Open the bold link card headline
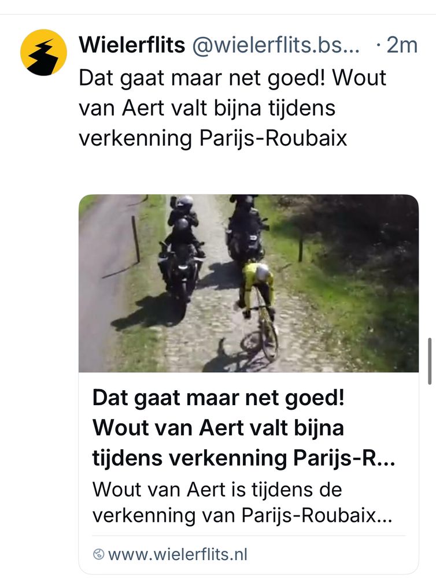Screen dimensions: 436x578 243,428
